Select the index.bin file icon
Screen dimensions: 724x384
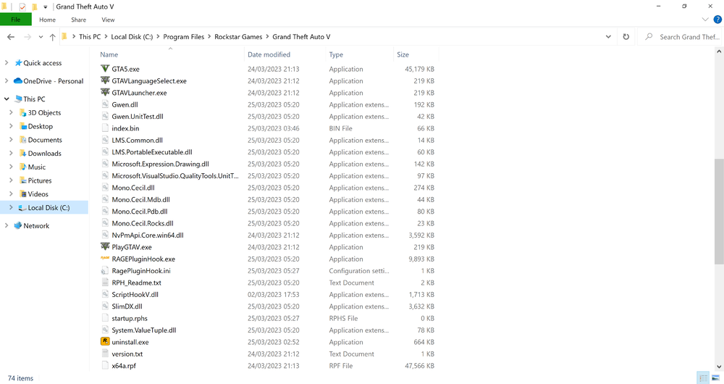click(105, 128)
